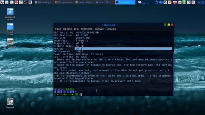The width and height of the screenshot is (205, 115).
Task: Click the Interface S-ATA II line
Action: (x=71, y=41)
